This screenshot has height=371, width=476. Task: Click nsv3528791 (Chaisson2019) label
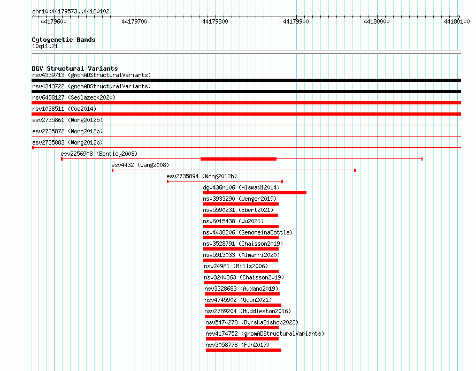(x=243, y=244)
